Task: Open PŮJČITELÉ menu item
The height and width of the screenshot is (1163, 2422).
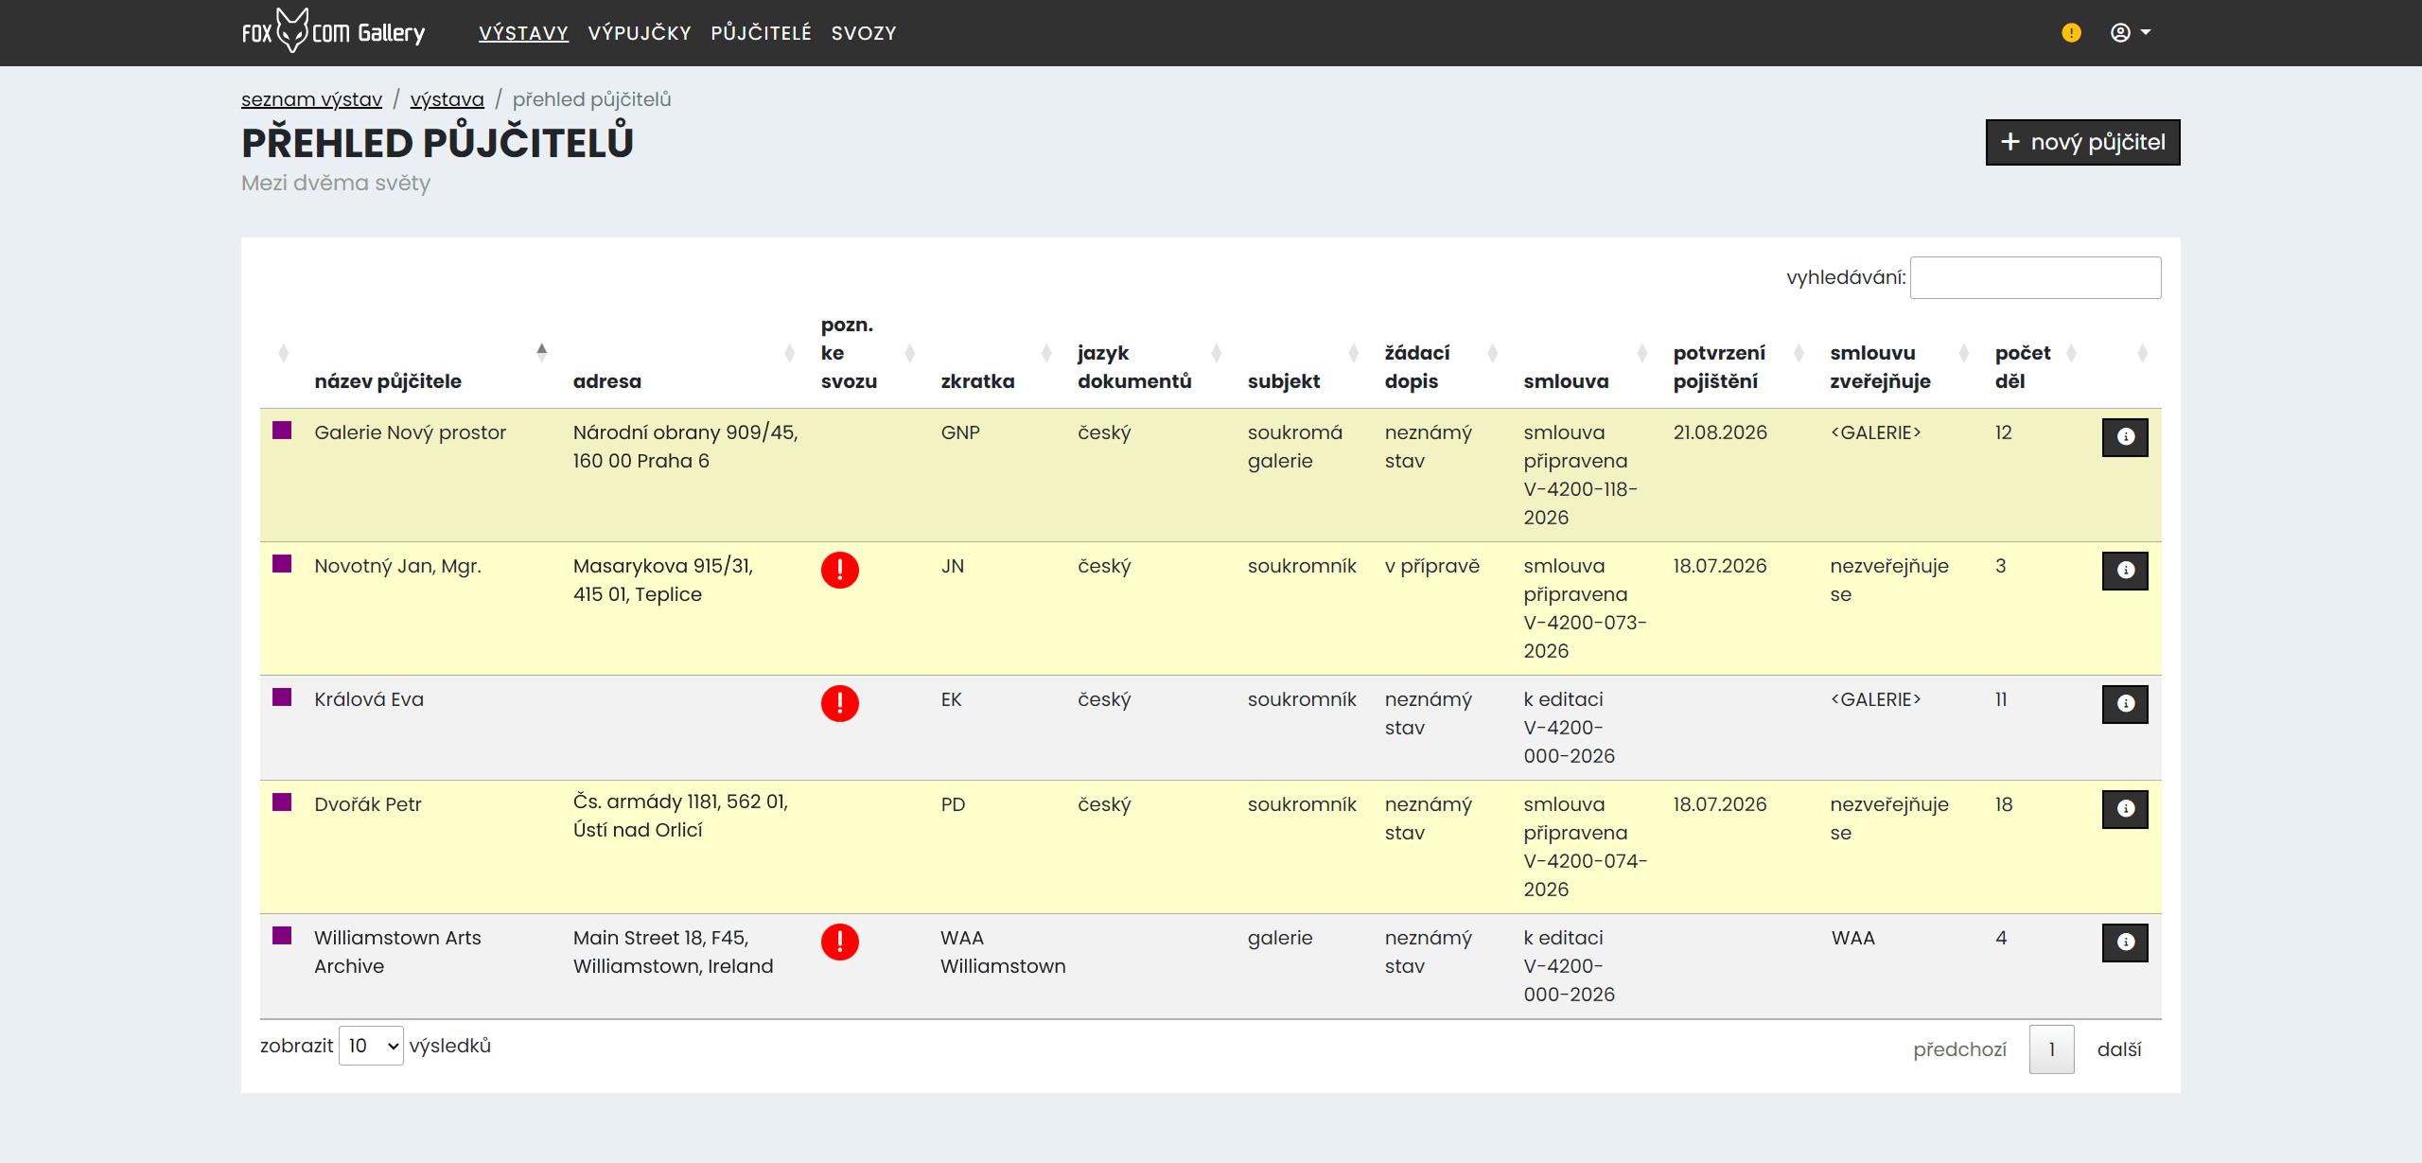Action: (761, 33)
